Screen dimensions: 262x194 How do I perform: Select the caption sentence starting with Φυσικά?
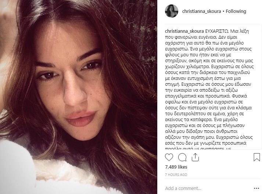[208, 108]
